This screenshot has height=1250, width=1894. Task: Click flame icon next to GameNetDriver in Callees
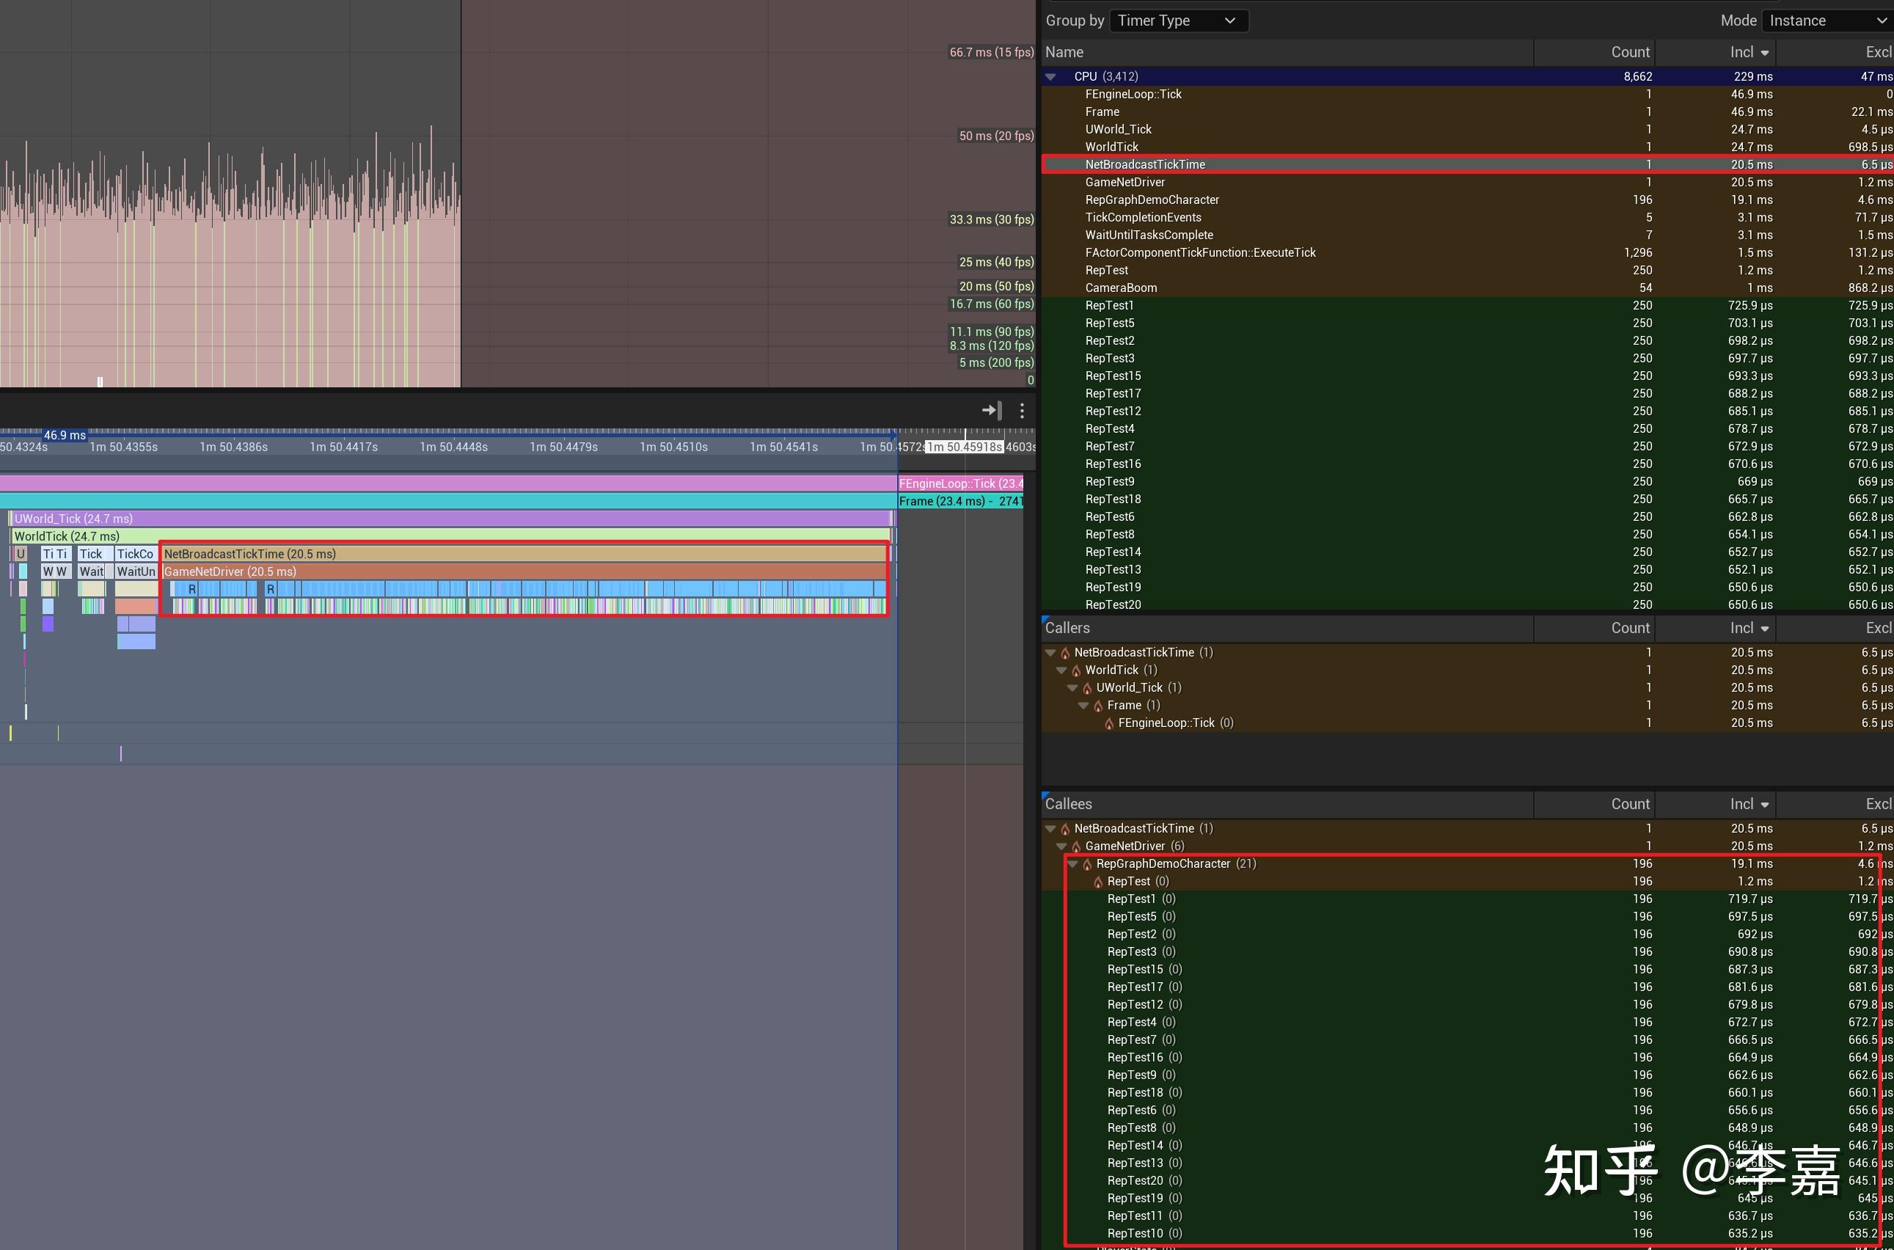[x=1076, y=847]
